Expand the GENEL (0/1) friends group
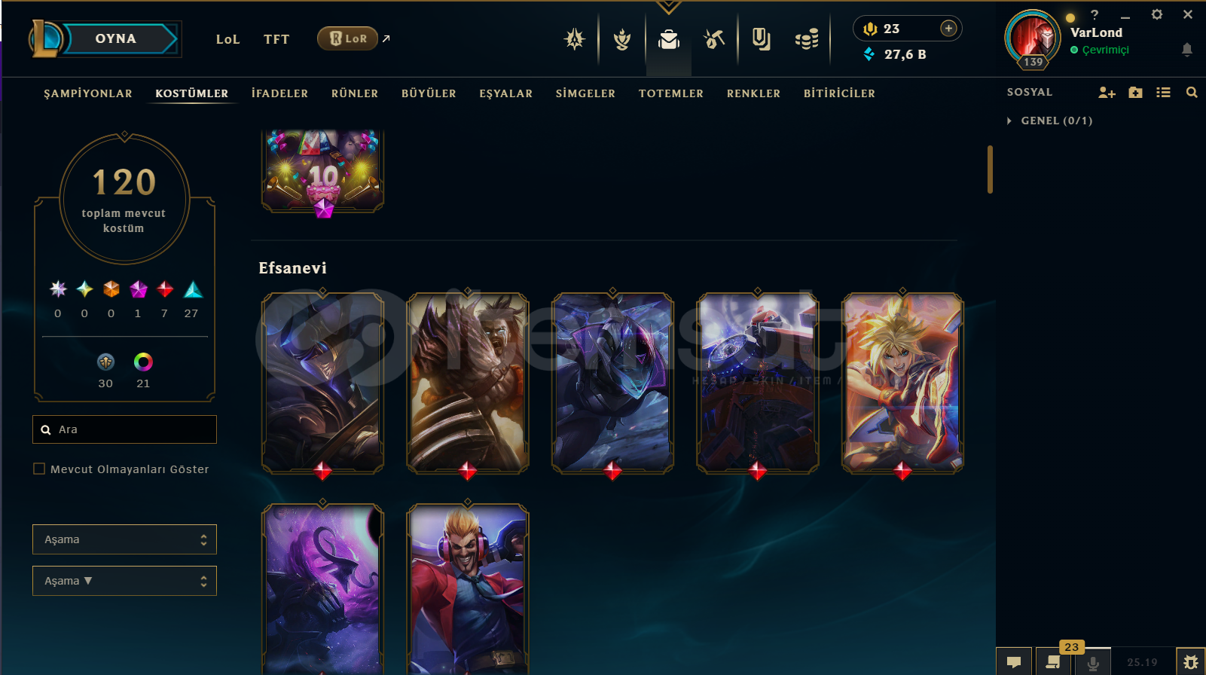Image resolution: width=1206 pixels, height=675 pixels. tap(1050, 121)
